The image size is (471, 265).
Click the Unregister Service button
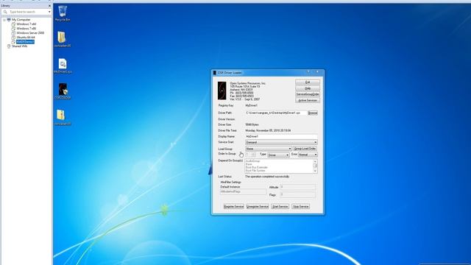[x=258, y=207]
